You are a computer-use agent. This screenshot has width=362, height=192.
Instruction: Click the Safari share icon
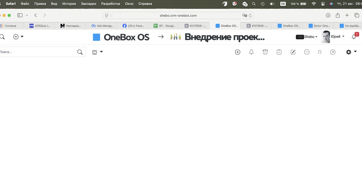pos(338,15)
